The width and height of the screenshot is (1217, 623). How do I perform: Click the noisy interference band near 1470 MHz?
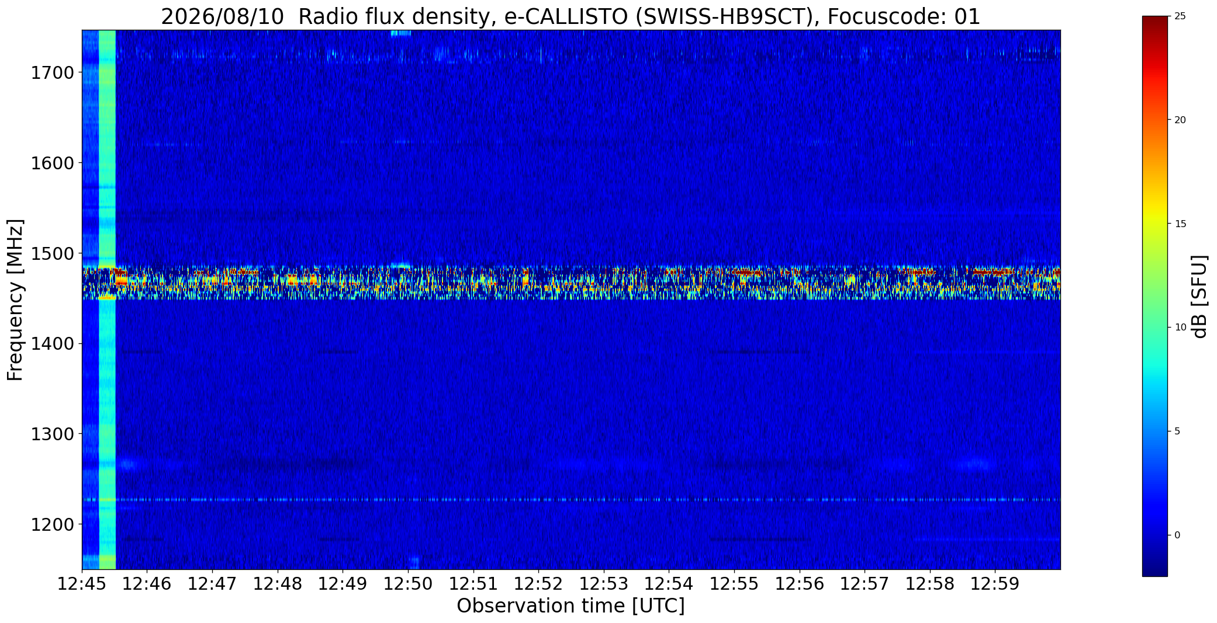571,283
